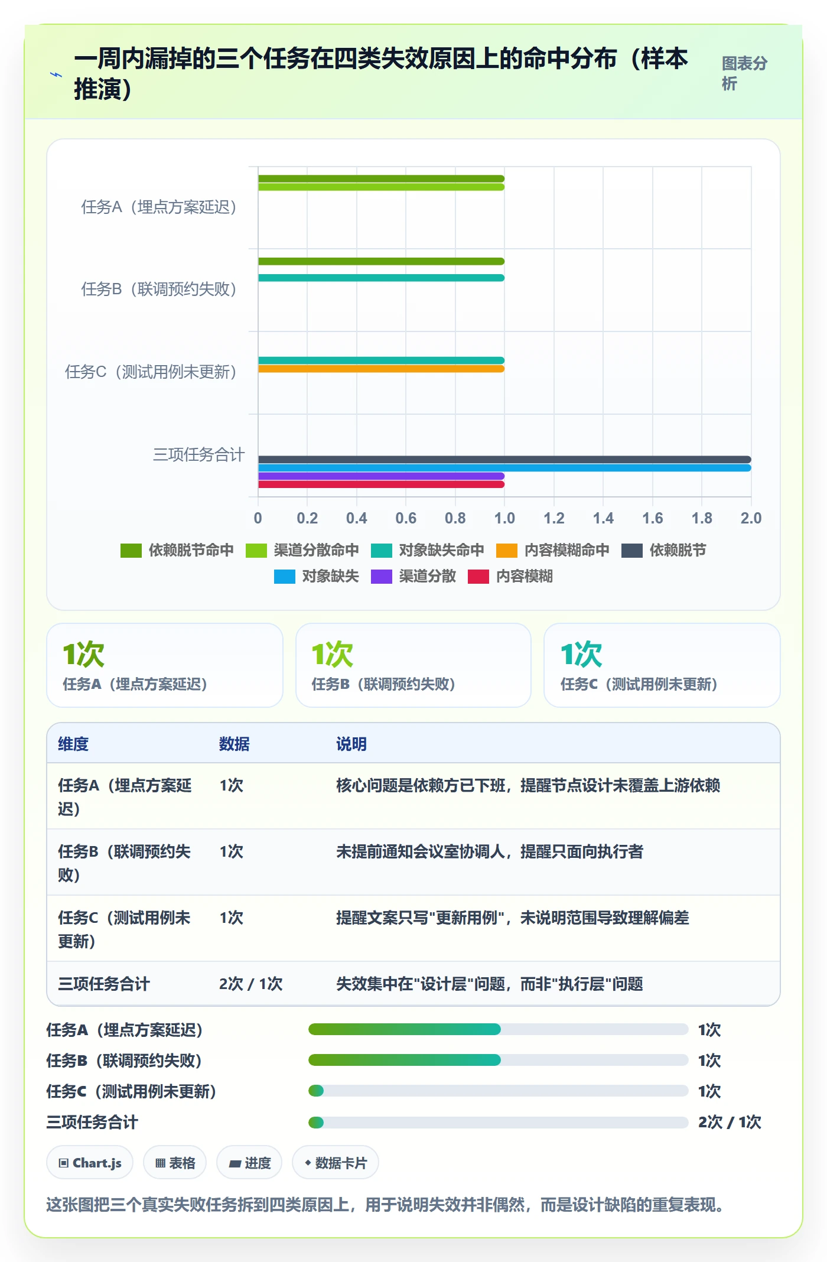Viewport: 827px width, 1262px height.
Task: Select the Chart.js chip
Action: point(90,1163)
